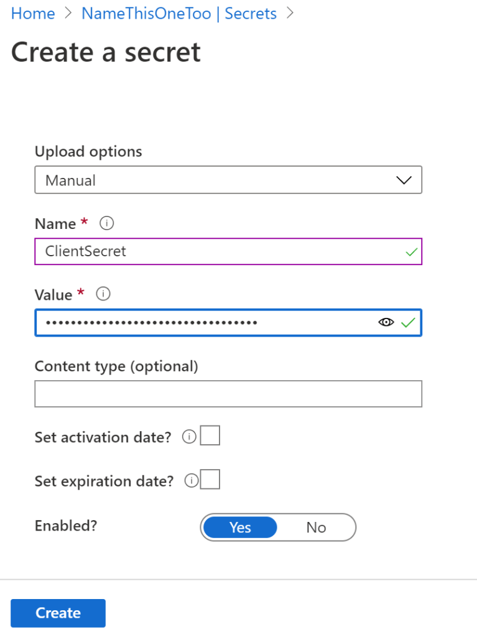Check the Set expiration date checkbox
Viewport: 477px width, 637px height.
210,480
